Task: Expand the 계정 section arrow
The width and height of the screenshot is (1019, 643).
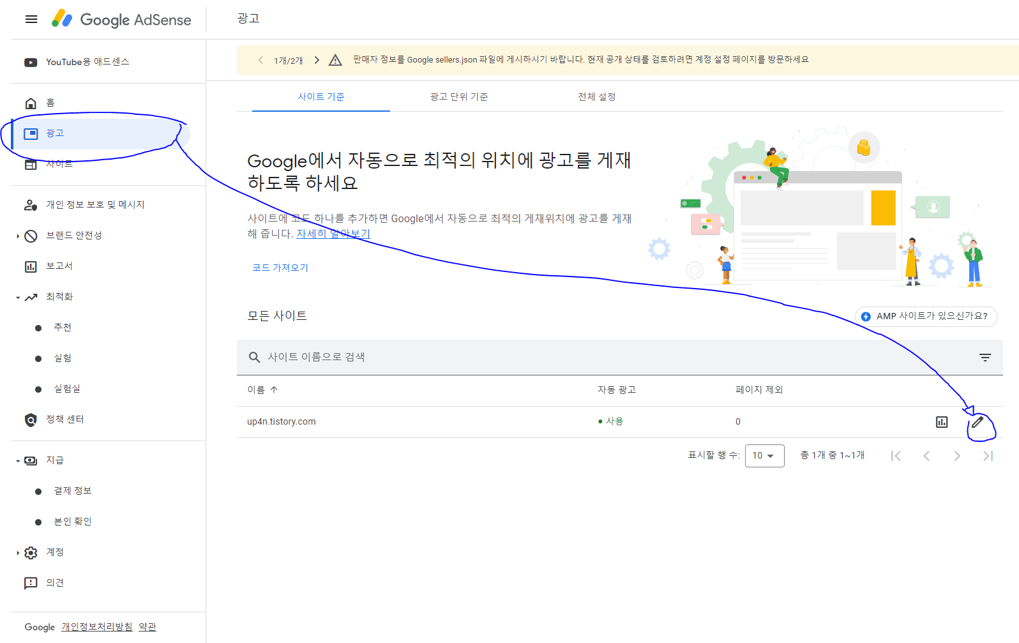Action: pos(17,552)
